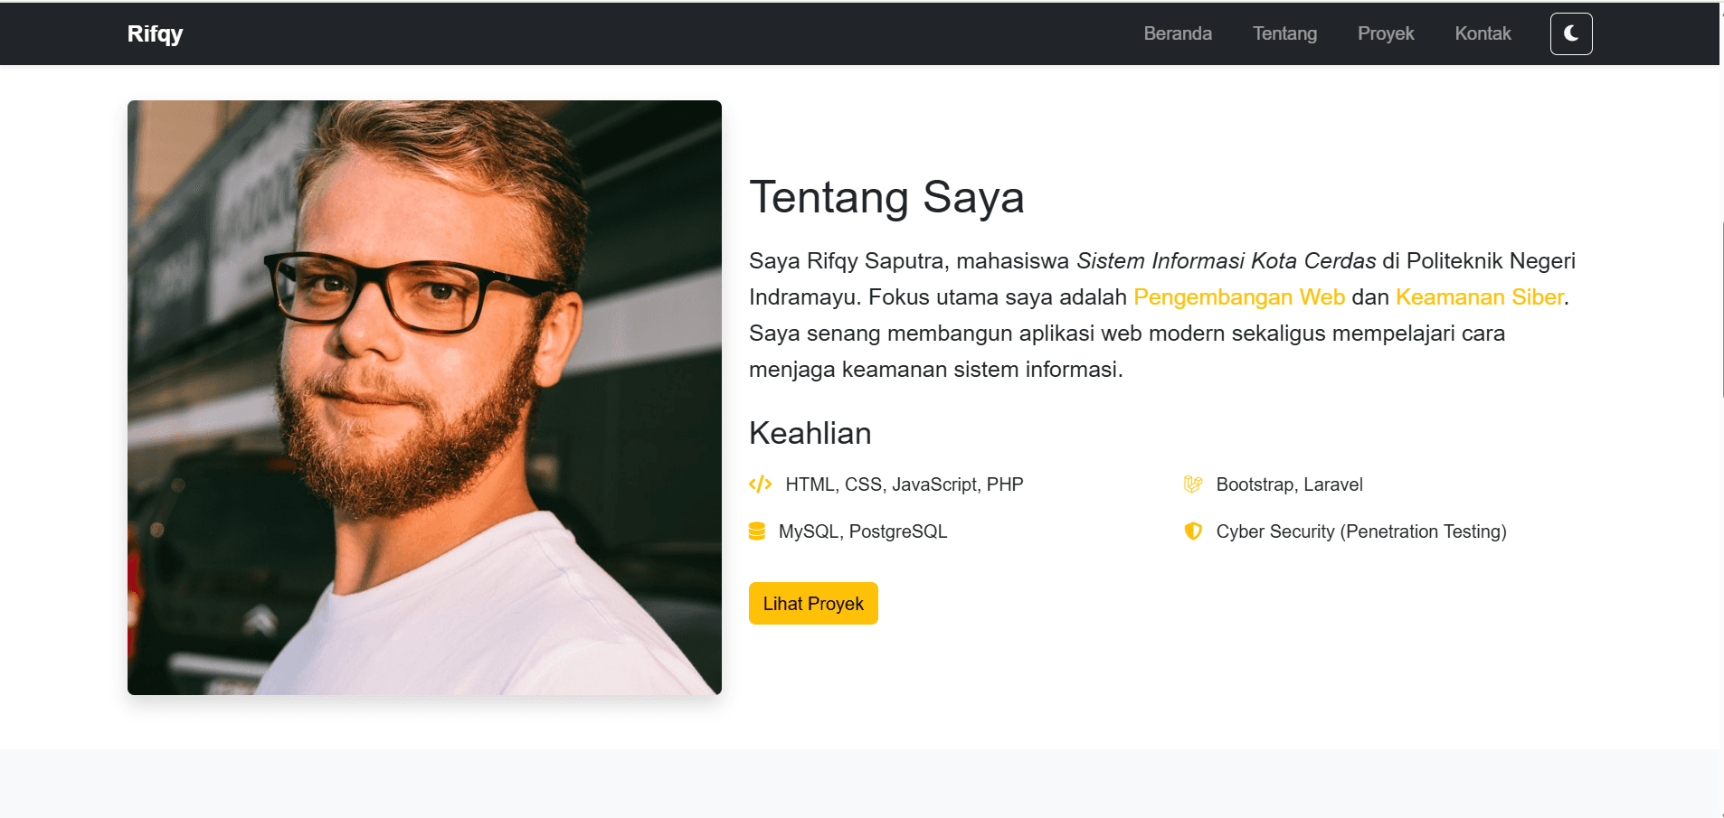Click the profile photo of Rifqy
The image size is (1724, 818).
tap(424, 398)
